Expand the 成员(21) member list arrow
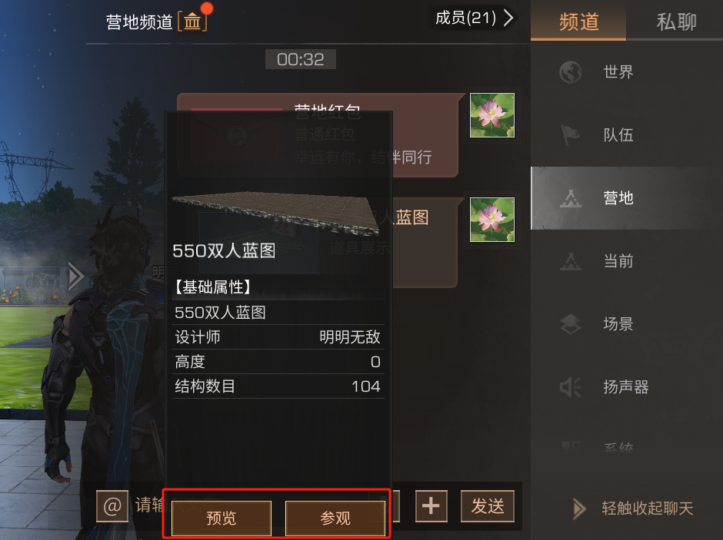The width and height of the screenshot is (723, 540). coord(508,18)
